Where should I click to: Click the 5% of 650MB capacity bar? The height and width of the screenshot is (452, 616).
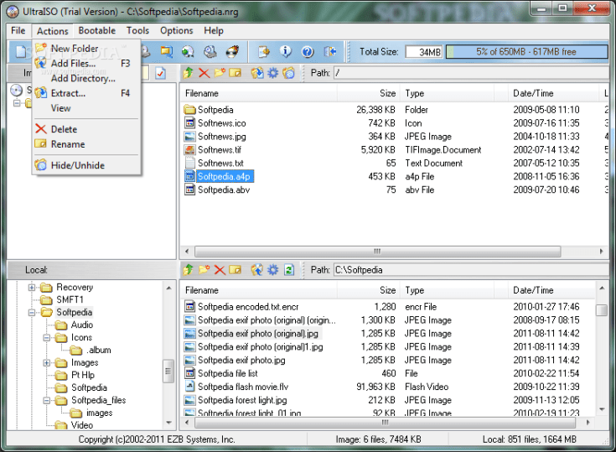[x=527, y=51]
